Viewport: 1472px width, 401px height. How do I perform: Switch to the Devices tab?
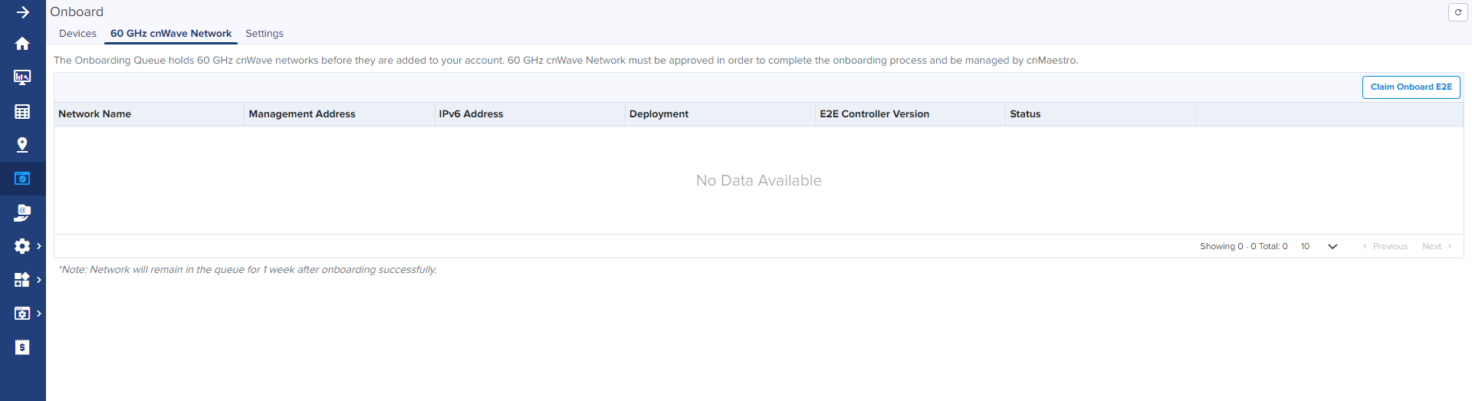[x=77, y=34]
